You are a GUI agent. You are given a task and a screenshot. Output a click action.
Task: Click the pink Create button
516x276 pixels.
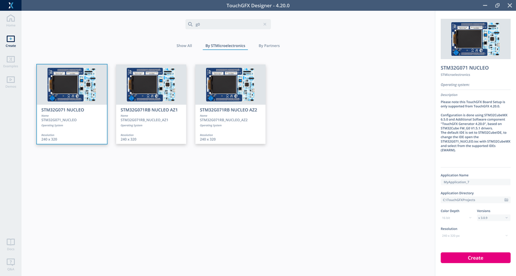pyautogui.click(x=476, y=257)
